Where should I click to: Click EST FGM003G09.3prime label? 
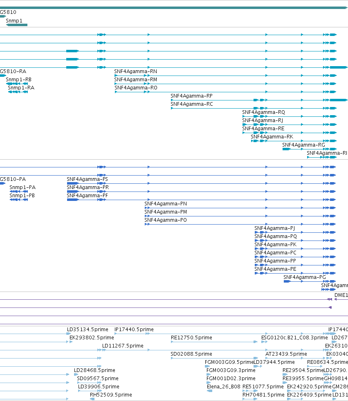click(x=231, y=370)
